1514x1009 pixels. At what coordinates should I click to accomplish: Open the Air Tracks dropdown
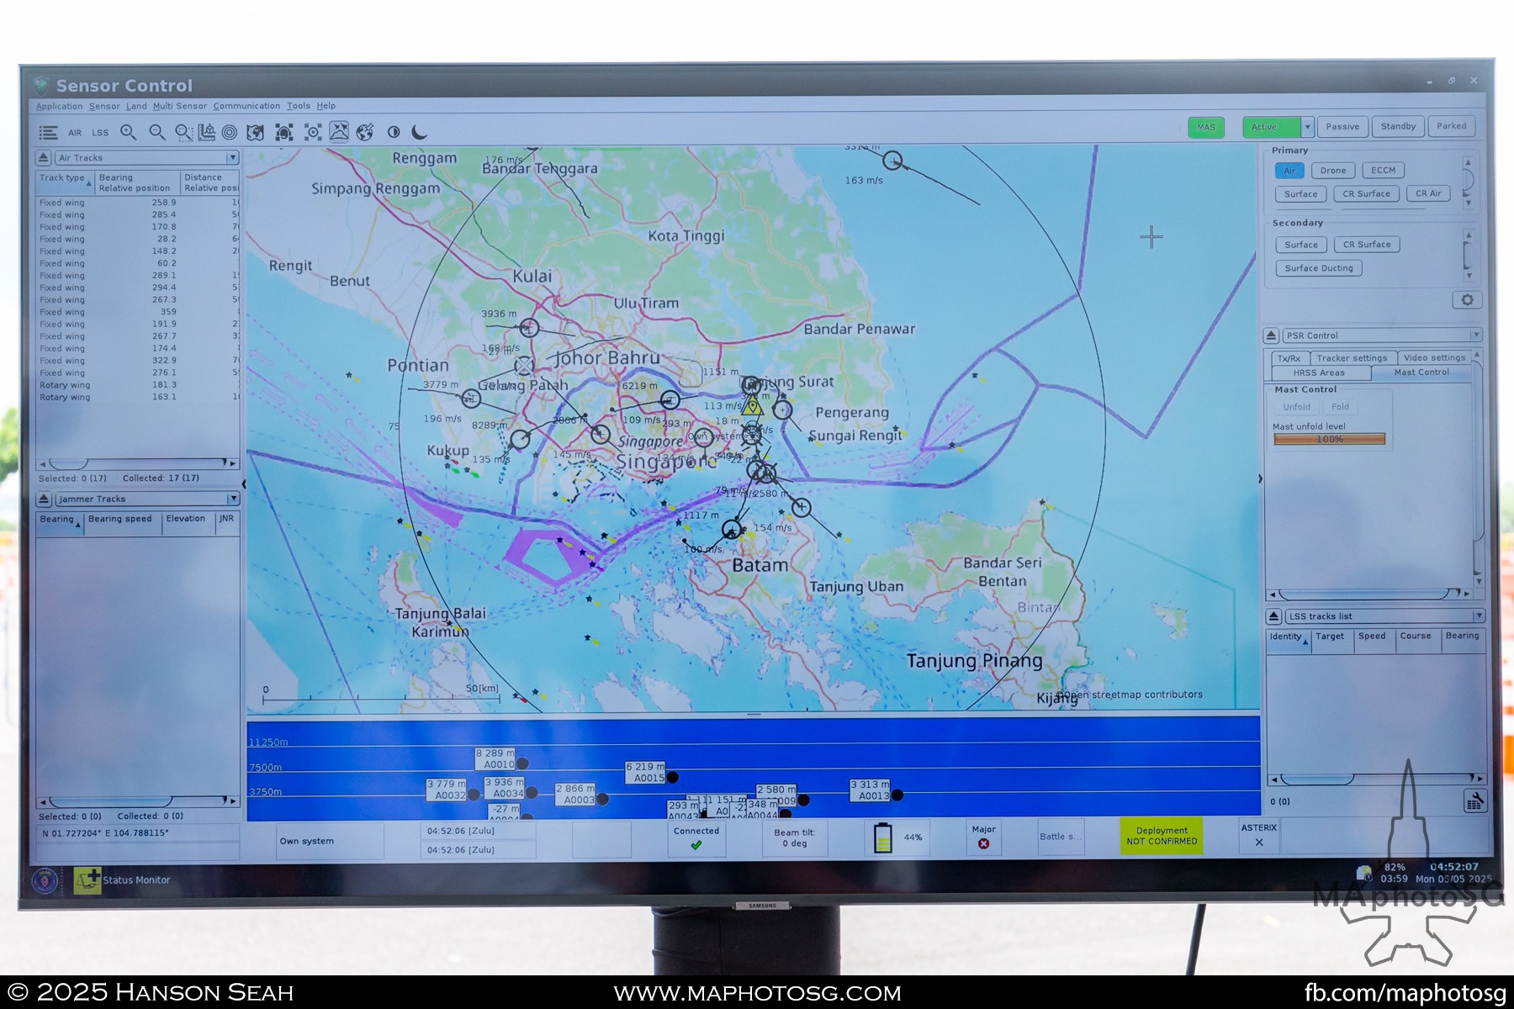[231, 158]
